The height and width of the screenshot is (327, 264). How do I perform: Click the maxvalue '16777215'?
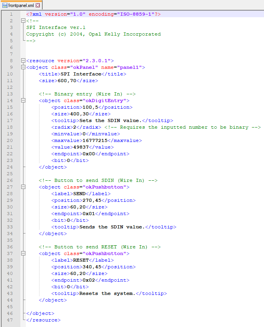tap(95, 140)
